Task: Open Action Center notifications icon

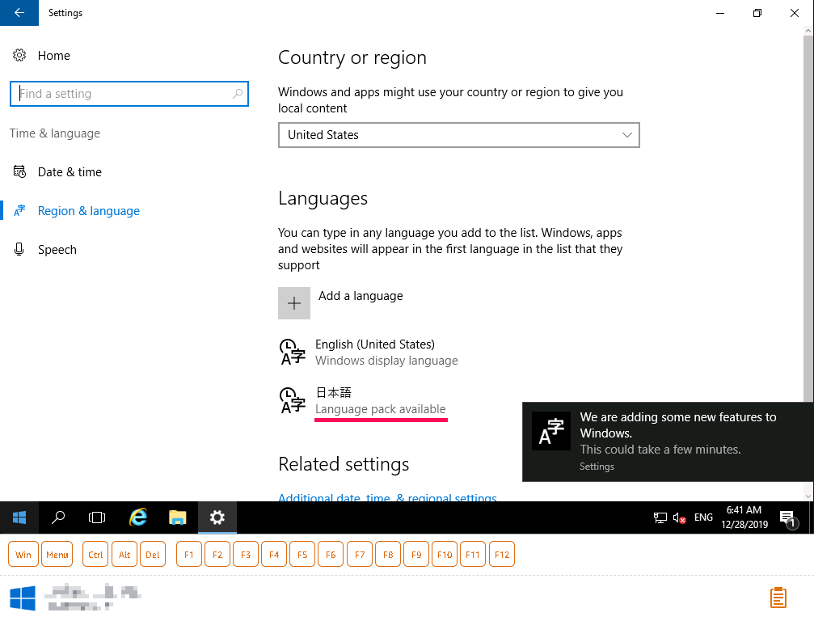Action: 788,517
